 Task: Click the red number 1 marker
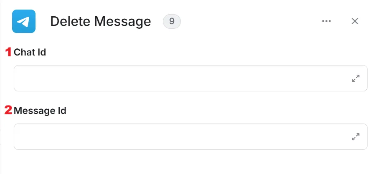8,52
